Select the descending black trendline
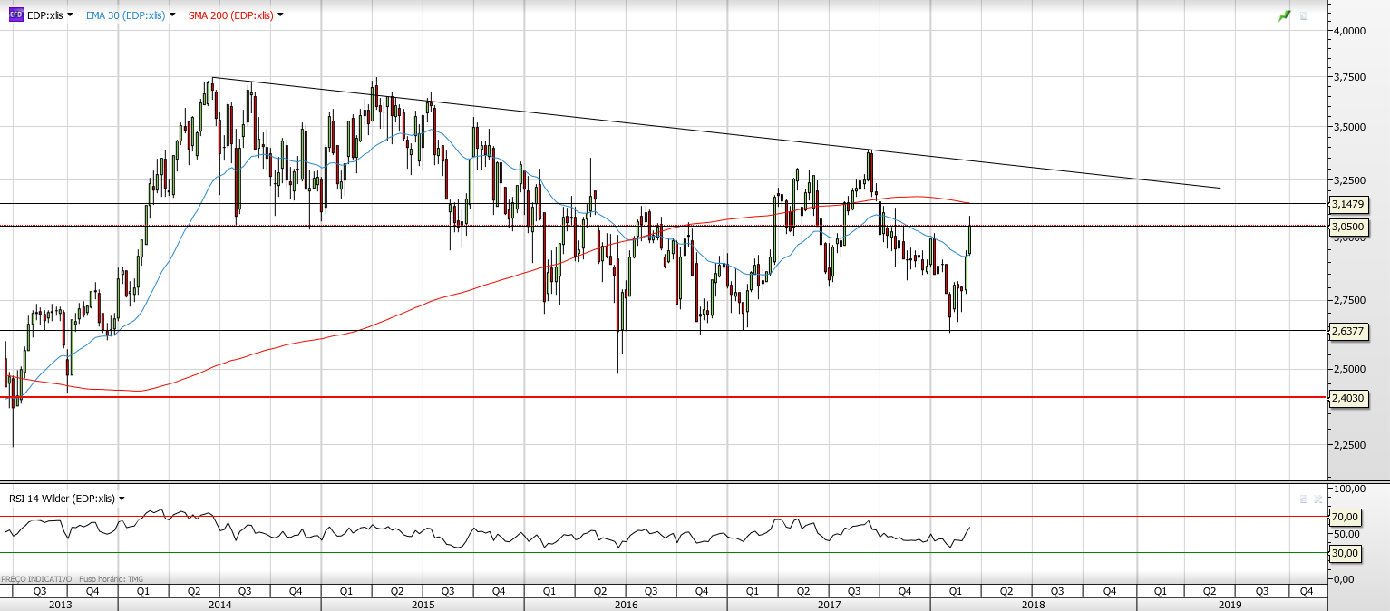 (716, 132)
